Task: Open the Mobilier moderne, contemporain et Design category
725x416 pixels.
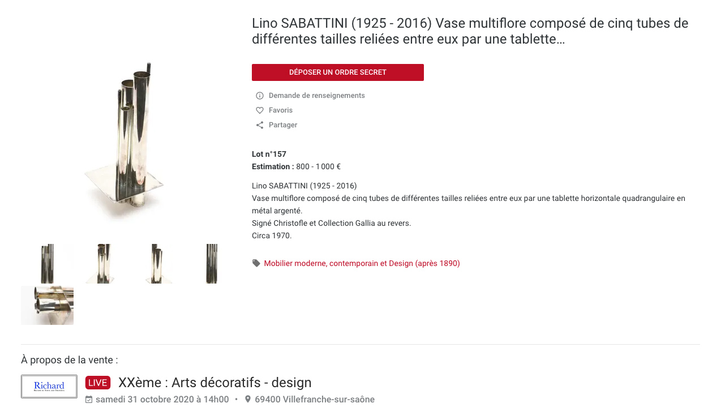Action: click(362, 263)
